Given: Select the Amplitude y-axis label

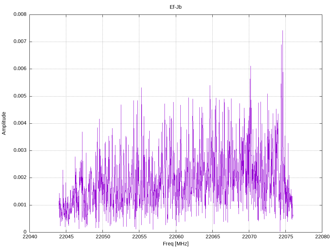Looking at the screenshot, I should tap(4, 123).
